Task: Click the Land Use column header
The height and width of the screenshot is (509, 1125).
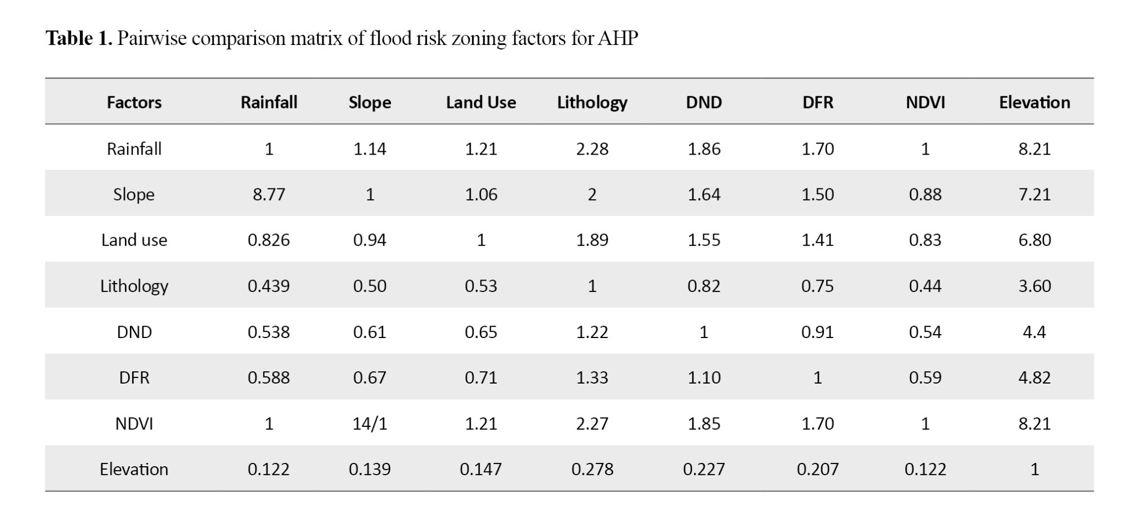Action: tap(481, 102)
